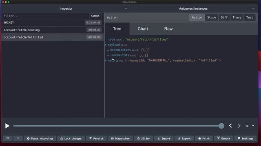Pin the expenseStats value

[135, 50]
